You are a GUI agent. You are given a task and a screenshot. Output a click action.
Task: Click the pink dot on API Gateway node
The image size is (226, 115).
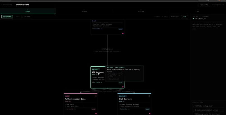(123, 87)
